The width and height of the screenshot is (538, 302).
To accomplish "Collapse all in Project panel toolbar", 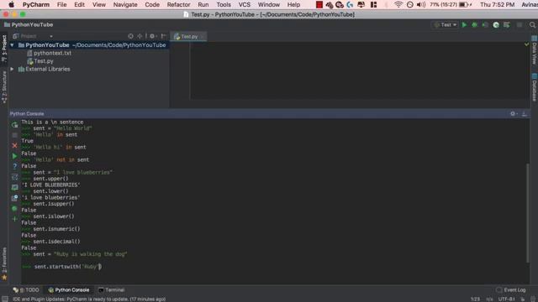I will (140, 36).
